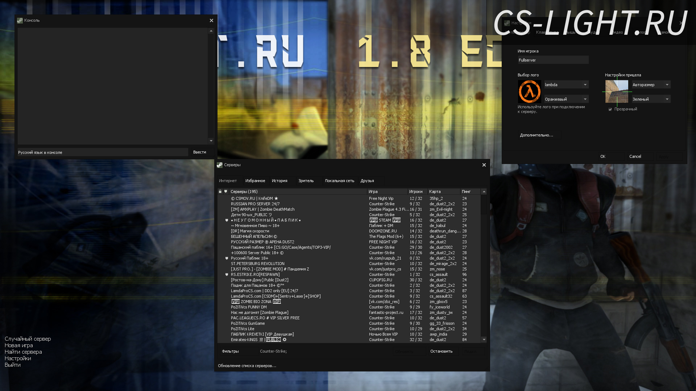Close the Серверы window
The image size is (696, 391).
(x=484, y=165)
